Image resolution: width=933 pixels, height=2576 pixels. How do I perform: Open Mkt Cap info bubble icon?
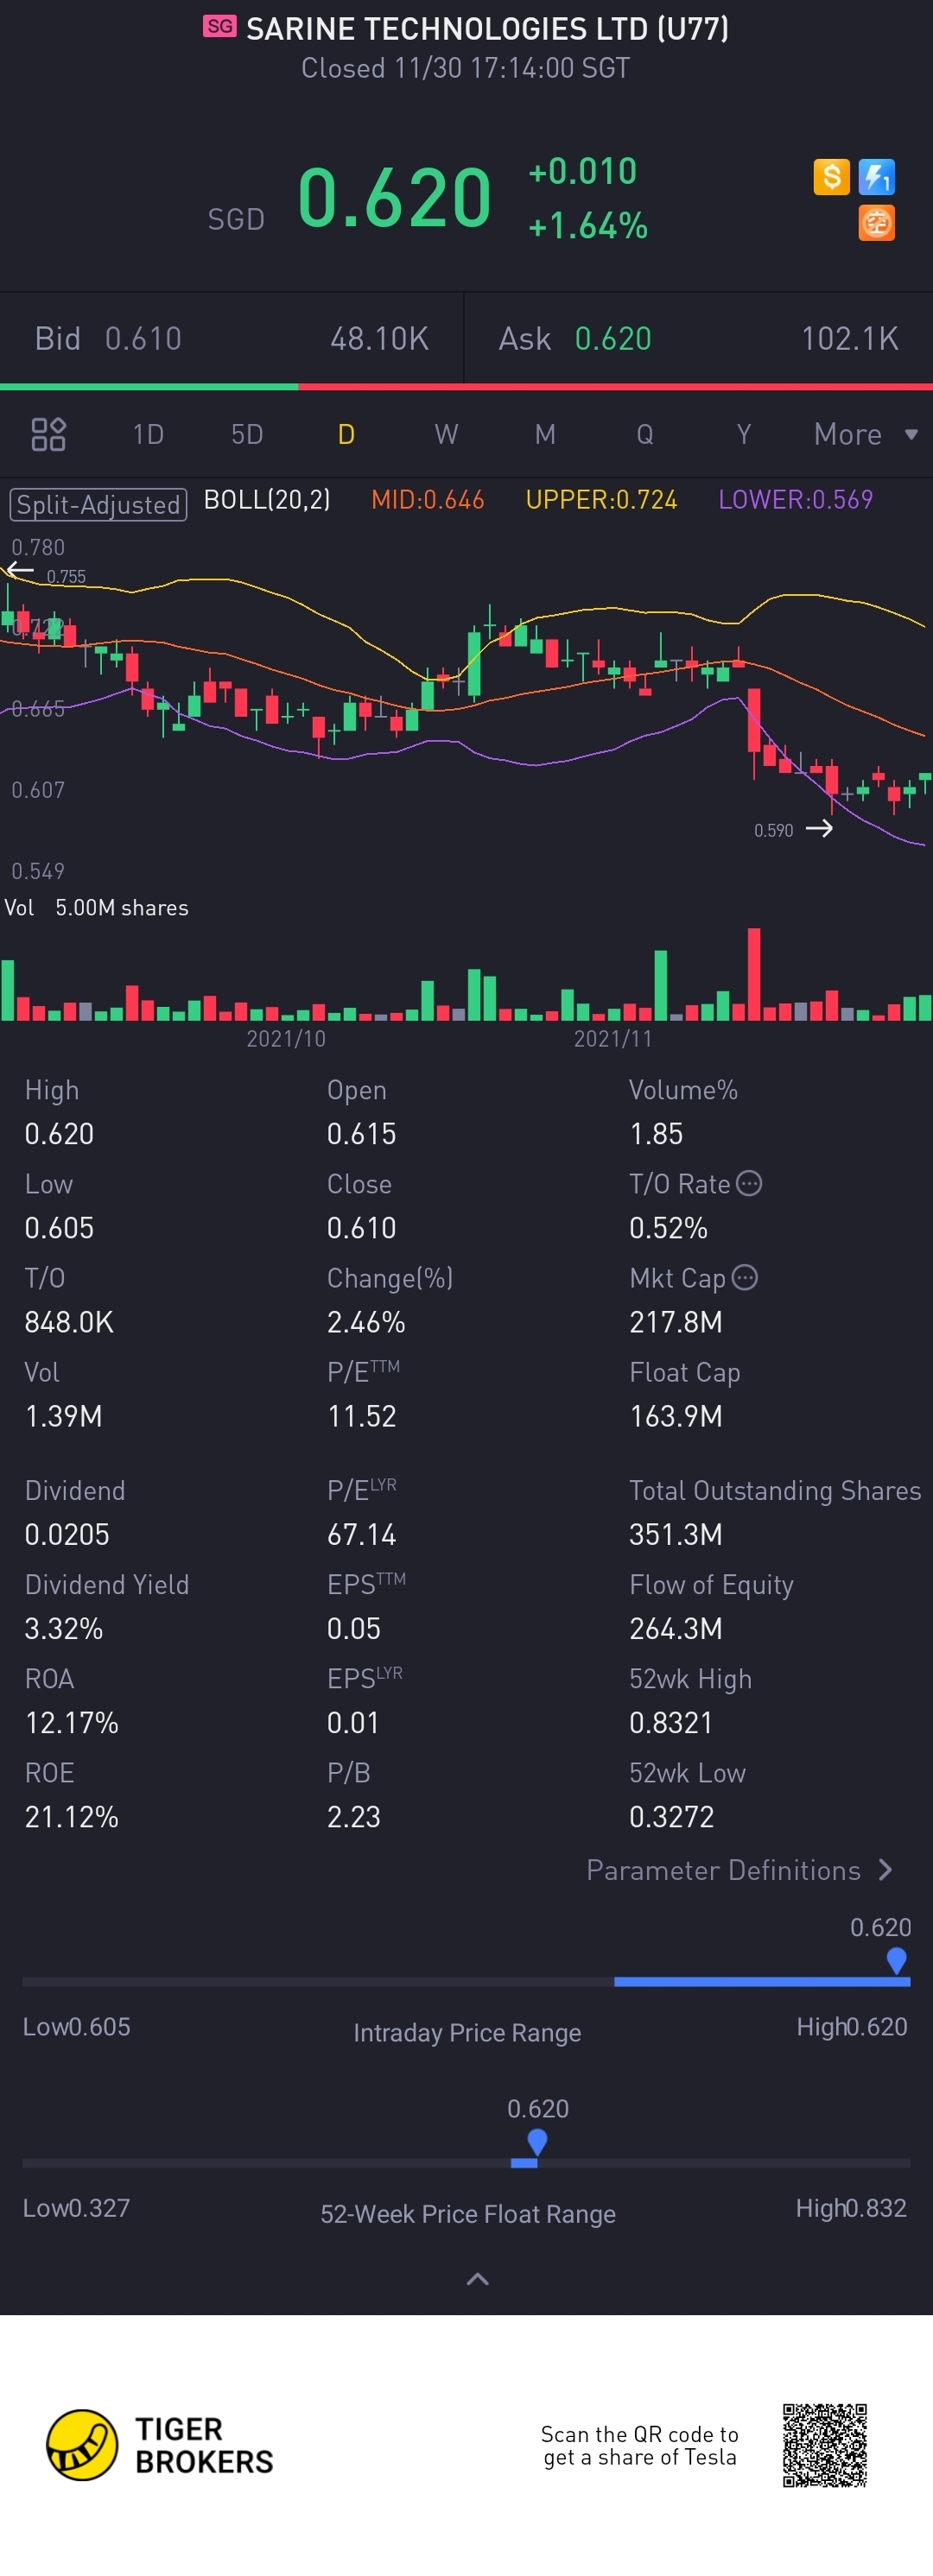pos(745,1277)
